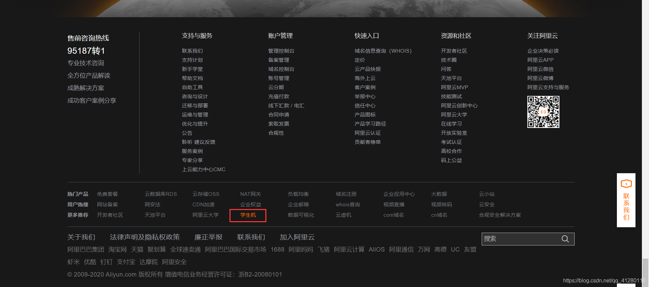The image size is (649, 287).
Task: Open the 学生机 link
Action: pyautogui.click(x=248, y=215)
